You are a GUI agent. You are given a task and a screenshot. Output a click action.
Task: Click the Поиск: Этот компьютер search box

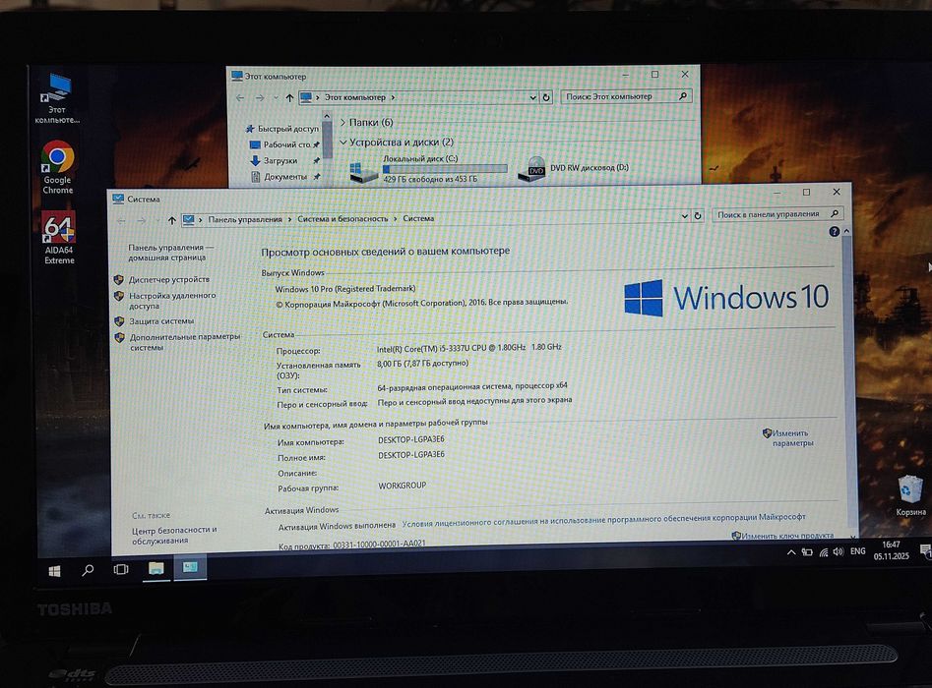coord(626,96)
